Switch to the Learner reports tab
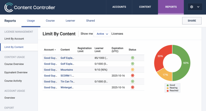The height and width of the screenshot is (111, 206). pyautogui.click(x=70, y=21)
